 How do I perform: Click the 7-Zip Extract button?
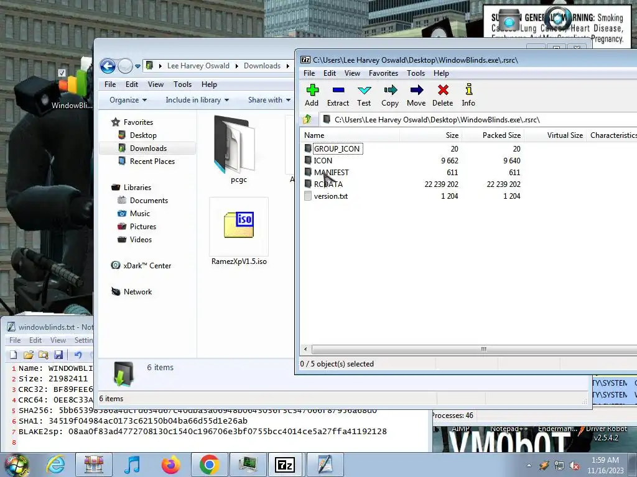point(338,95)
